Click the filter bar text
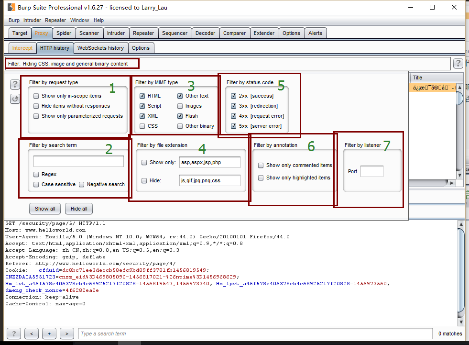This screenshot has height=345, width=469. pos(68,64)
